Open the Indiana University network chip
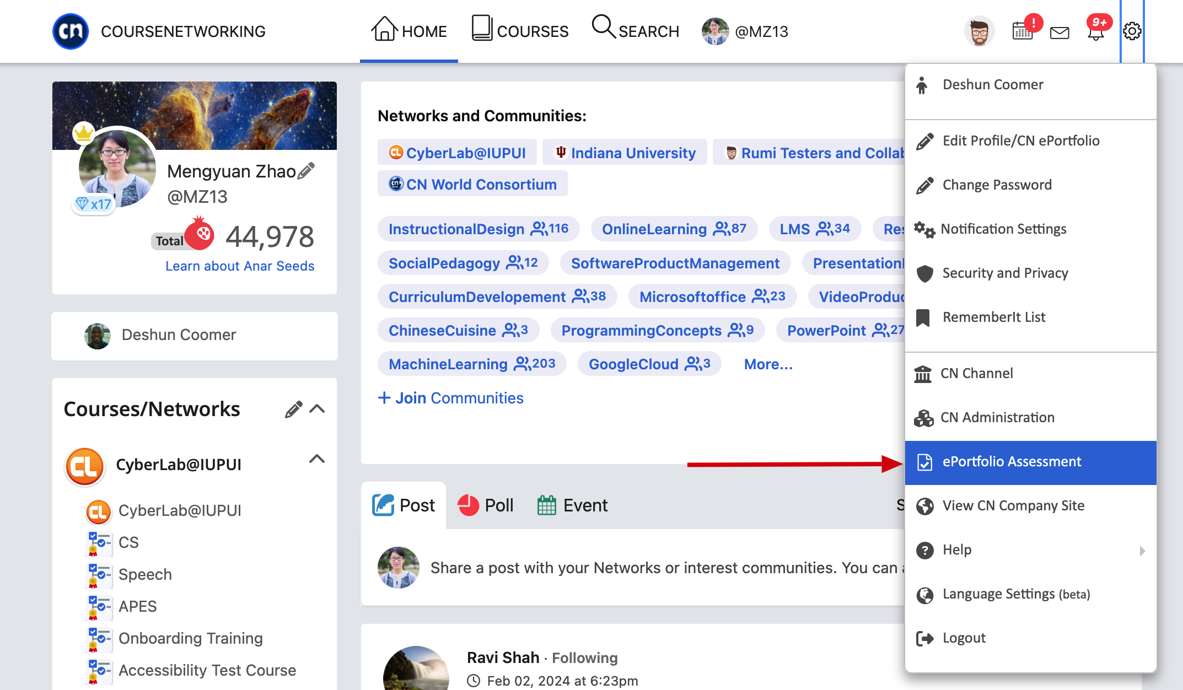The height and width of the screenshot is (690, 1183). [625, 153]
